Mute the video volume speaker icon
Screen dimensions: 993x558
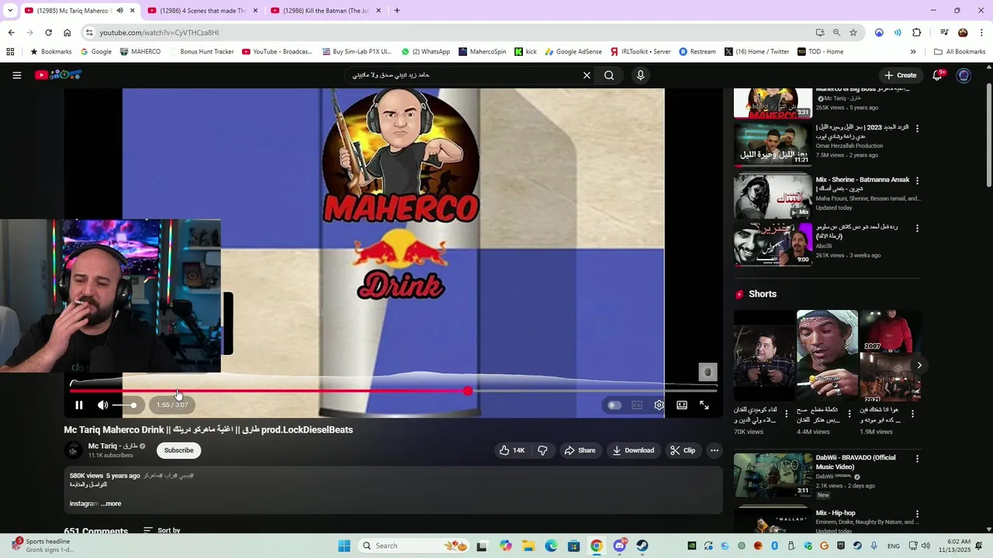tap(102, 405)
